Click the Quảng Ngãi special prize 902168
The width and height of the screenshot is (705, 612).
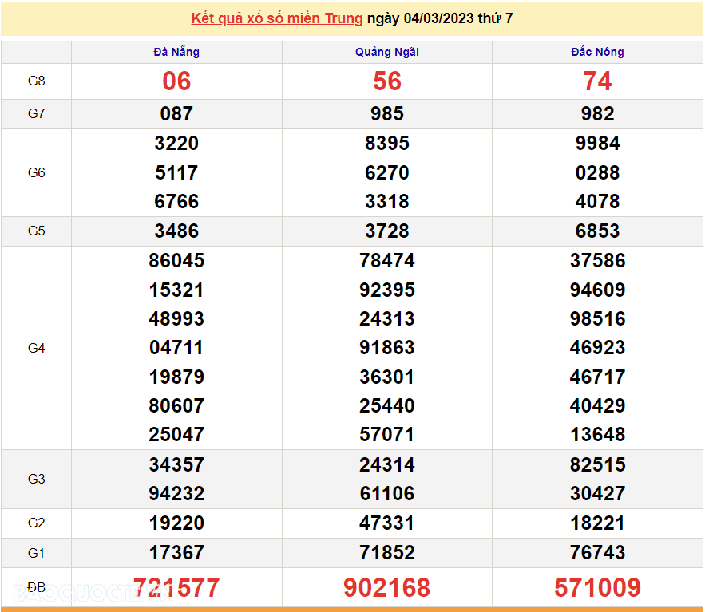tap(386, 586)
